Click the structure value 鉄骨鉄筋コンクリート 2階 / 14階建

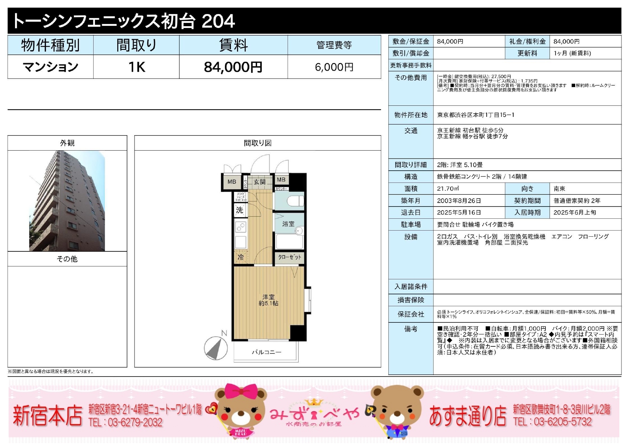click(x=482, y=176)
